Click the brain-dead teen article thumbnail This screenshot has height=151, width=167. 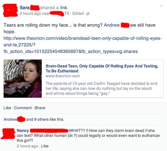(23, 79)
